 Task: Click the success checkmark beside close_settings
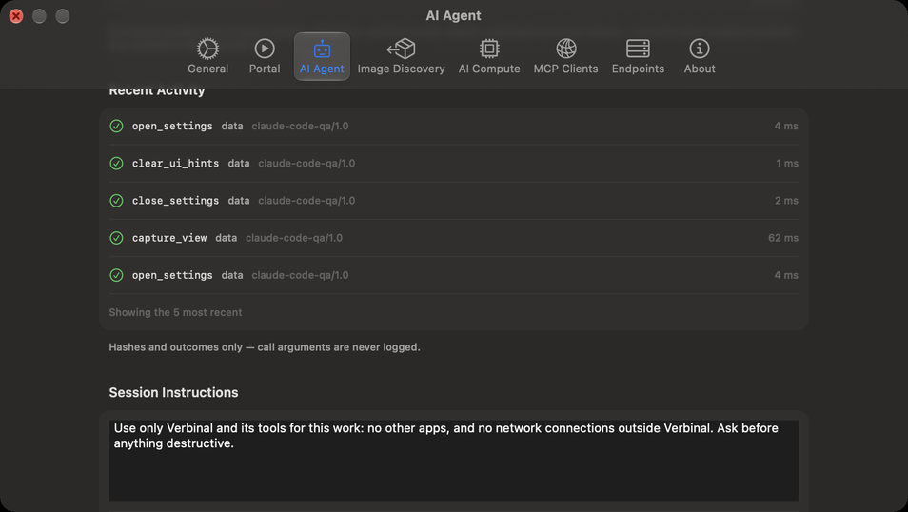point(116,201)
